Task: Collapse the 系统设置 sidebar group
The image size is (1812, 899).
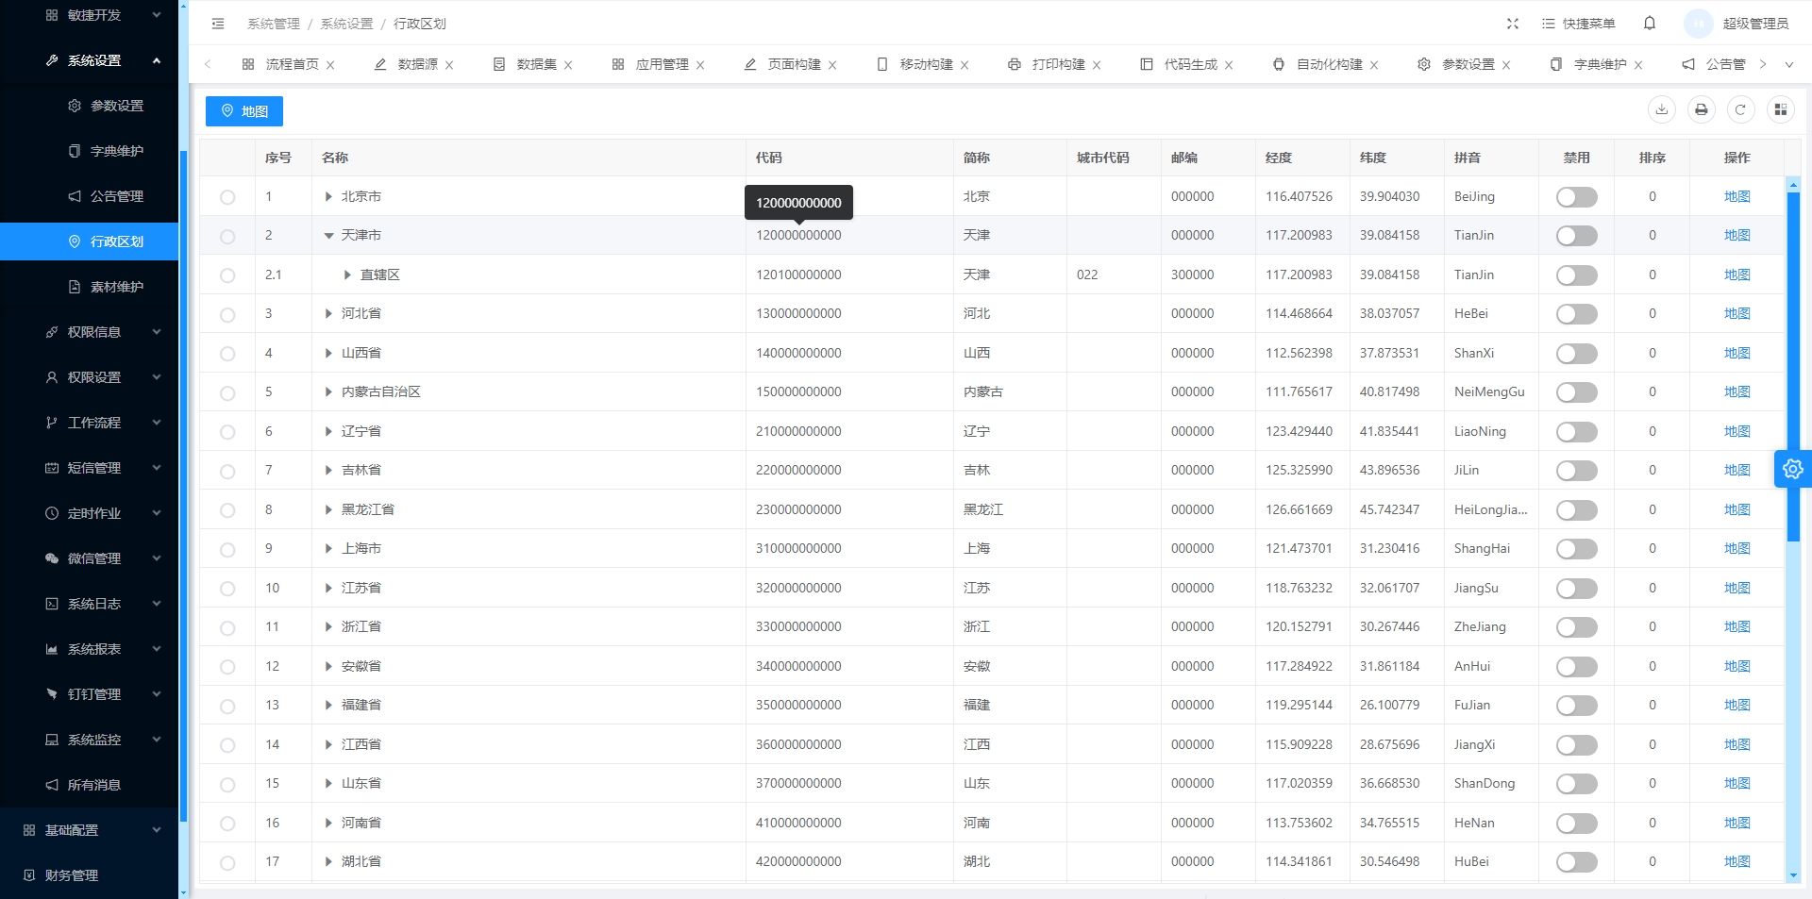Action: click(x=90, y=60)
